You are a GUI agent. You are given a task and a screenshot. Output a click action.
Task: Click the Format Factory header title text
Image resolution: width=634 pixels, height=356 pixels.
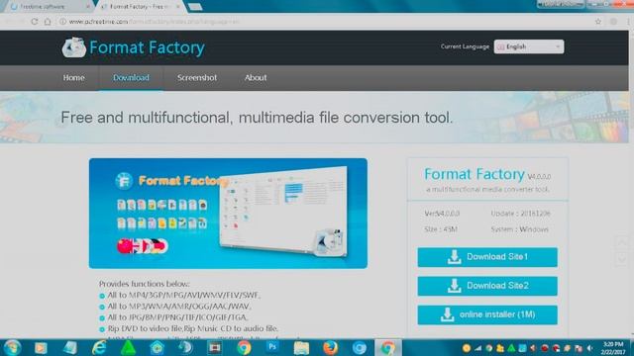147,47
